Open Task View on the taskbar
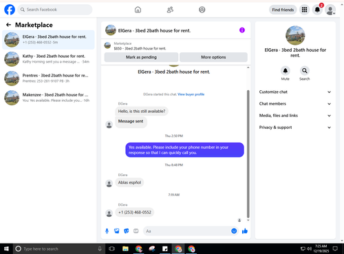The width and height of the screenshot is (344, 254). 111,248
